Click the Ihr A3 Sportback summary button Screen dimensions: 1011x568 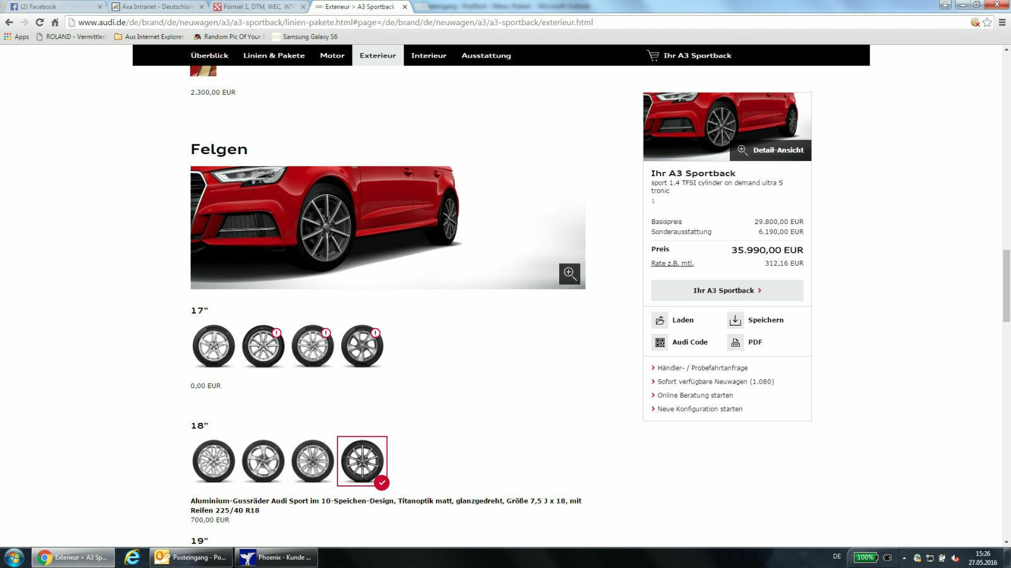727,290
